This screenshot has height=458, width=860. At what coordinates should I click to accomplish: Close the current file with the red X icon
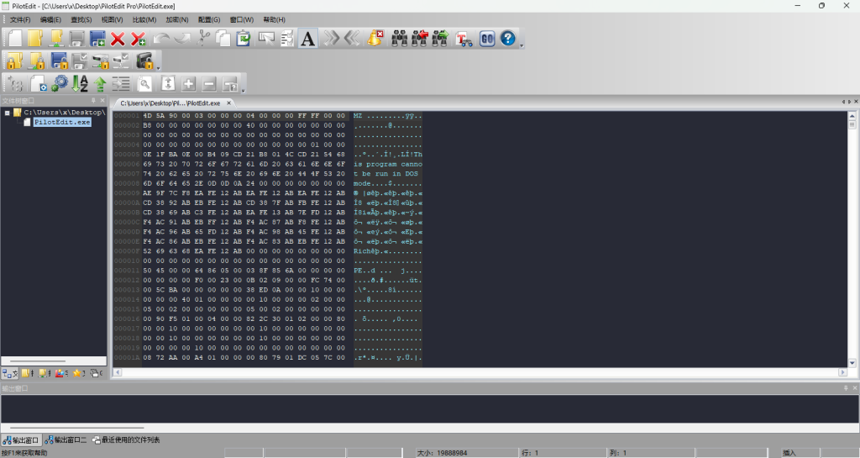click(x=118, y=39)
